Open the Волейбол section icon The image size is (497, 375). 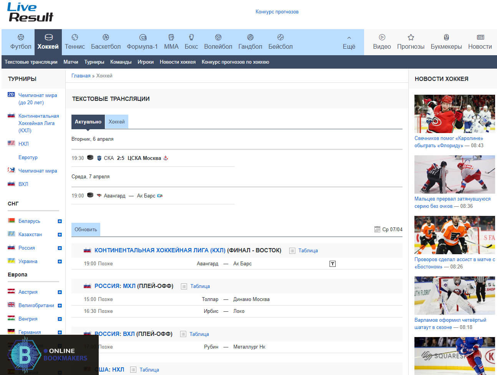pos(218,37)
